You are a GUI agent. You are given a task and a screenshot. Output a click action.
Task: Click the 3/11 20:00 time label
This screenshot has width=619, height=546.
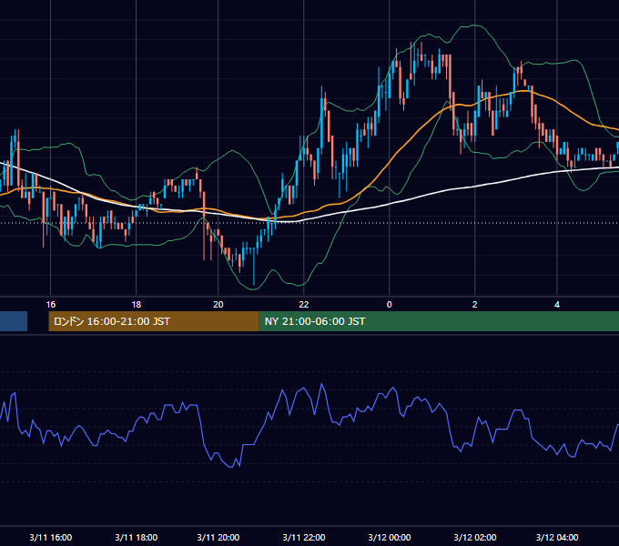click(x=218, y=537)
